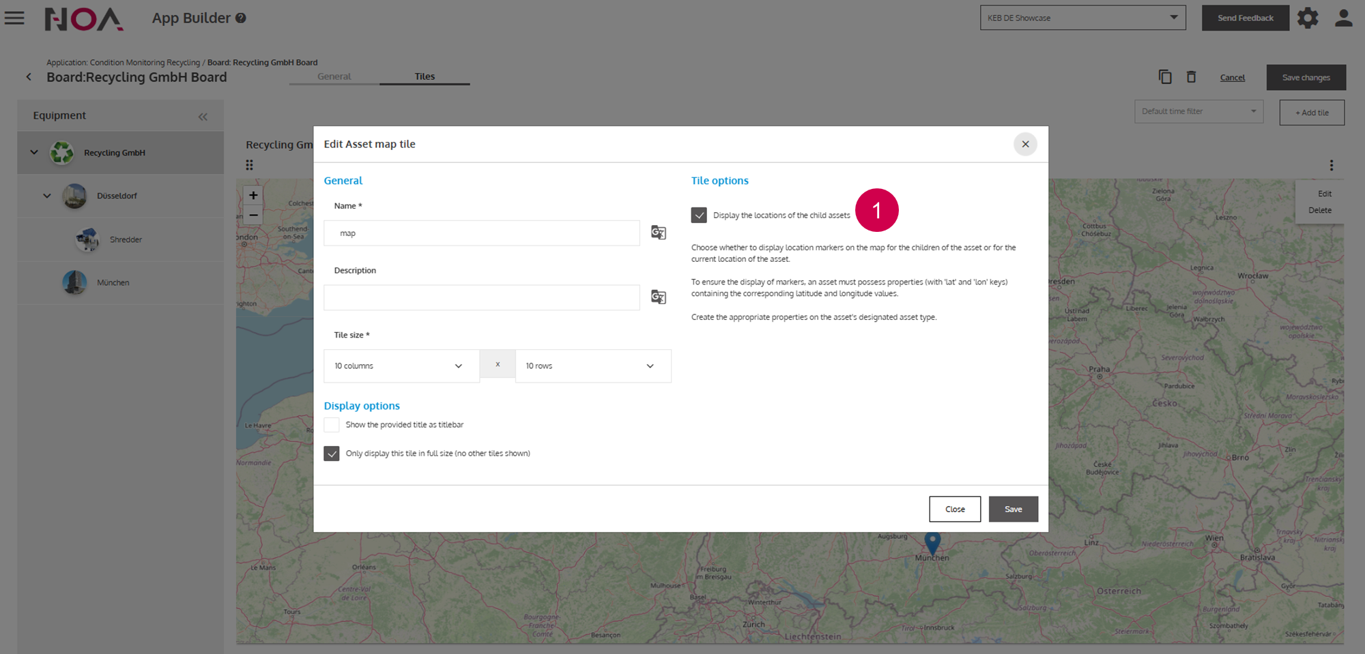The width and height of the screenshot is (1365, 654).
Task: Uncheck Only display this tile in full size
Action: click(332, 454)
